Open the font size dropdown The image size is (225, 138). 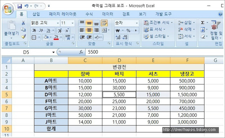pyautogui.click(x=72, y=23)
